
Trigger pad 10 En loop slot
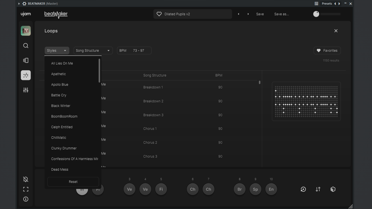tap(271, 189)
